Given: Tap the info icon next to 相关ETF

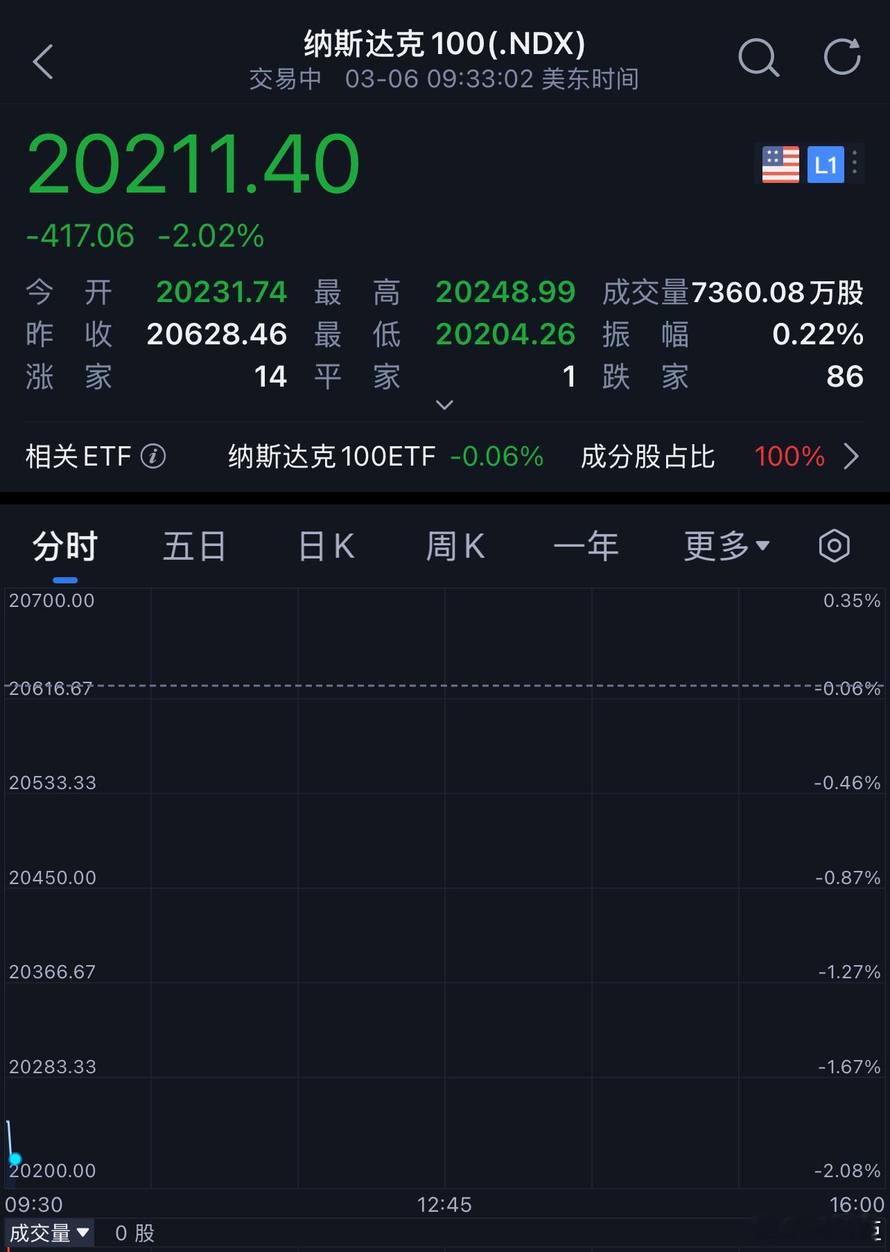Looking at the screenshot, I should (x=153, y=457).
